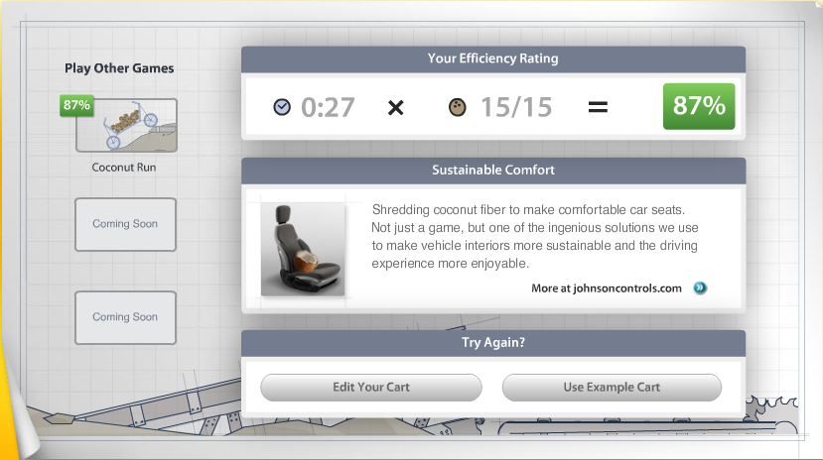Click the Try Again? header
This screenshot has width=823, height=460.
[493, 343]
